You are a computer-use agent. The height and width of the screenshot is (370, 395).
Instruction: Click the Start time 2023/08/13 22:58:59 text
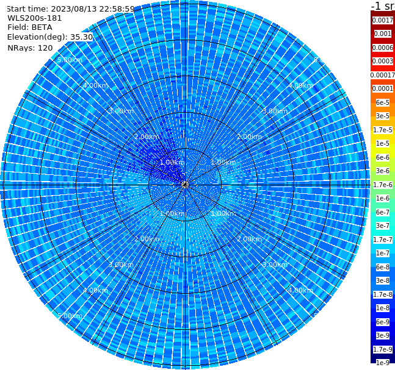pos(70,9)
